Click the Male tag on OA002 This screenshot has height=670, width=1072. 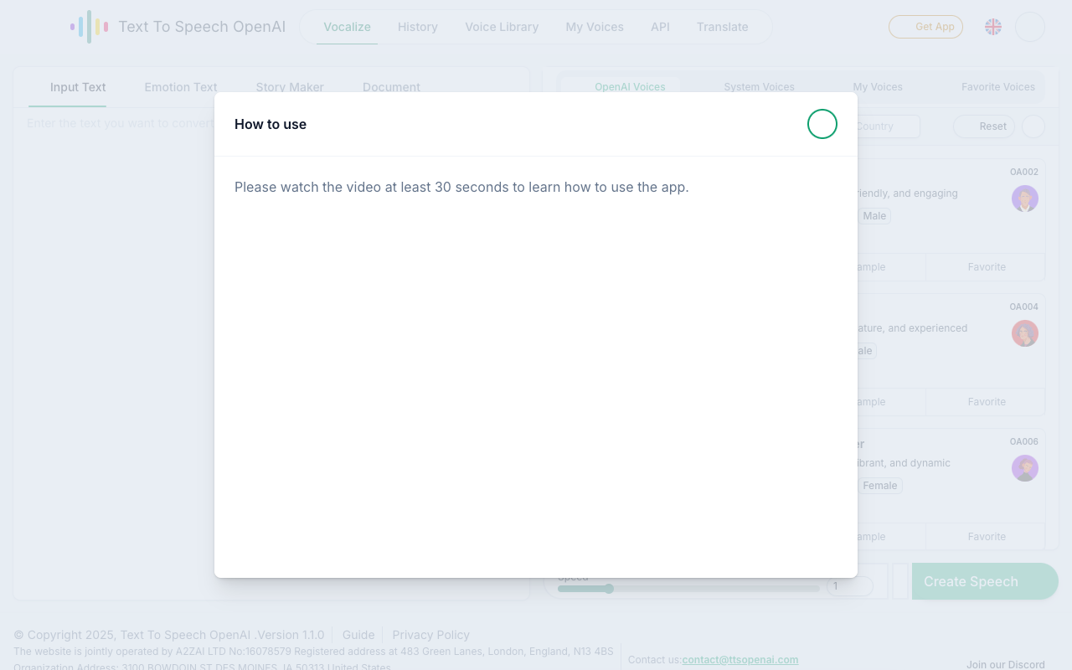tap(874, 216)
